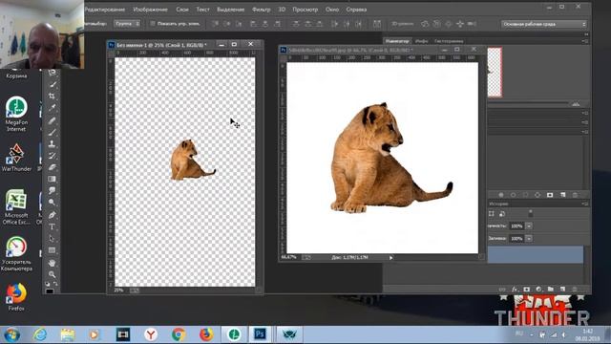This screenshot has width=611, height=344.
Task: Open the 'Фильтр' menu
Action: 261,10
